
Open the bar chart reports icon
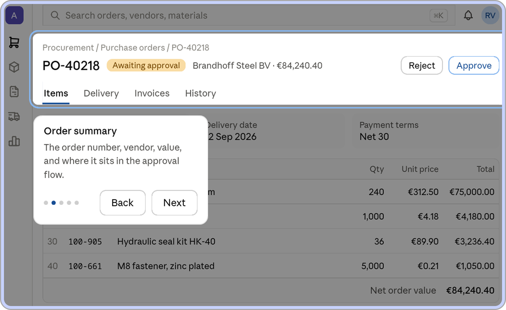[14, 141]
